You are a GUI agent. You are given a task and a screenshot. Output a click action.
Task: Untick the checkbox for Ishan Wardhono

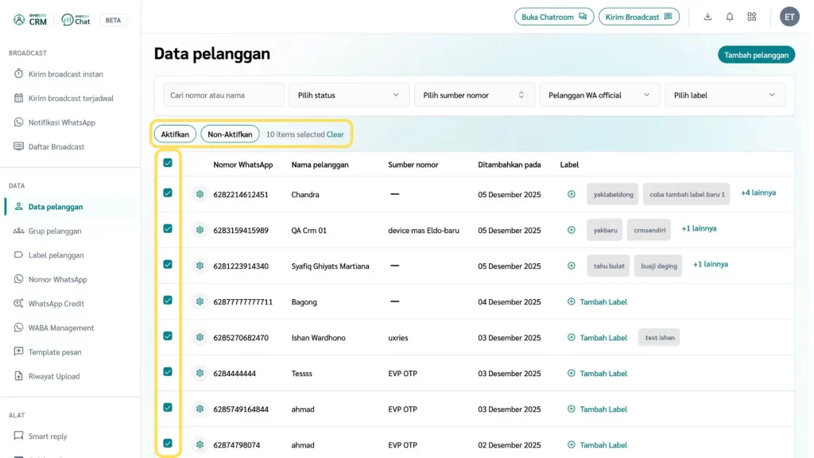tap(168, 336)
